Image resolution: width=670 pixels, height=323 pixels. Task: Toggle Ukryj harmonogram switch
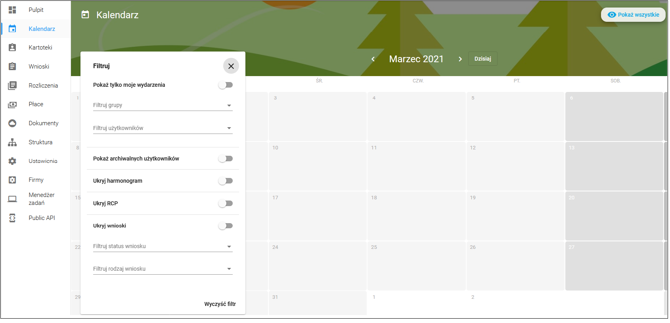click(x=226, y=181)
